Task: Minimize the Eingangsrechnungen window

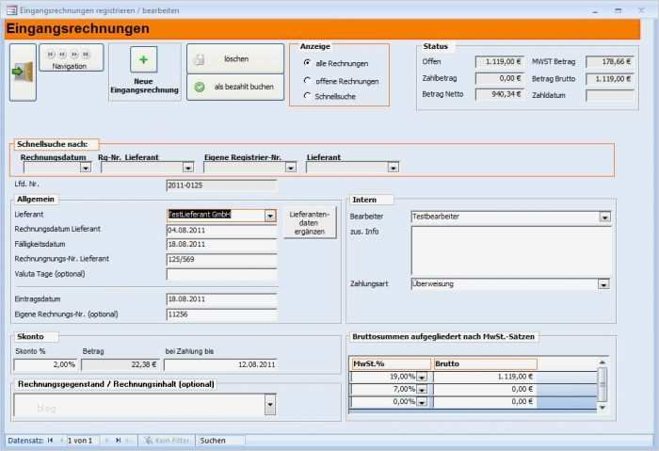Action: 595,11
